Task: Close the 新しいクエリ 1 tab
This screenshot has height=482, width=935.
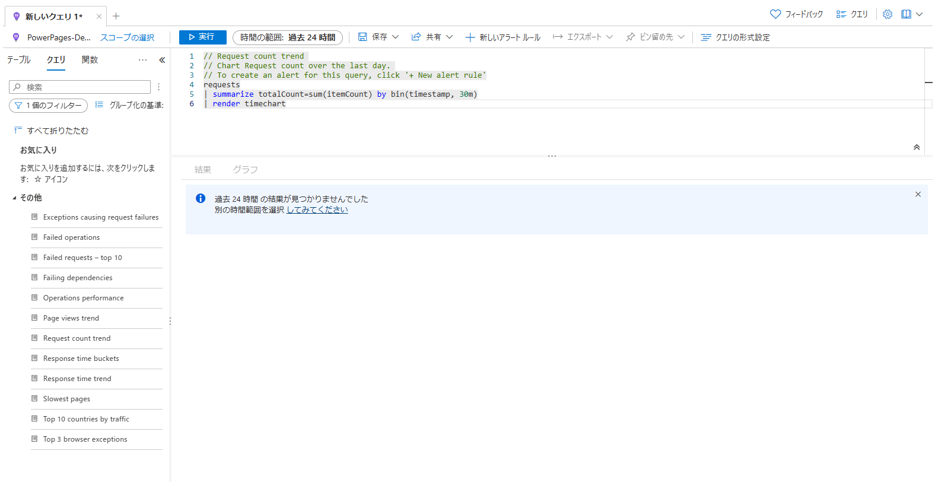Action: tap(99, 17)
